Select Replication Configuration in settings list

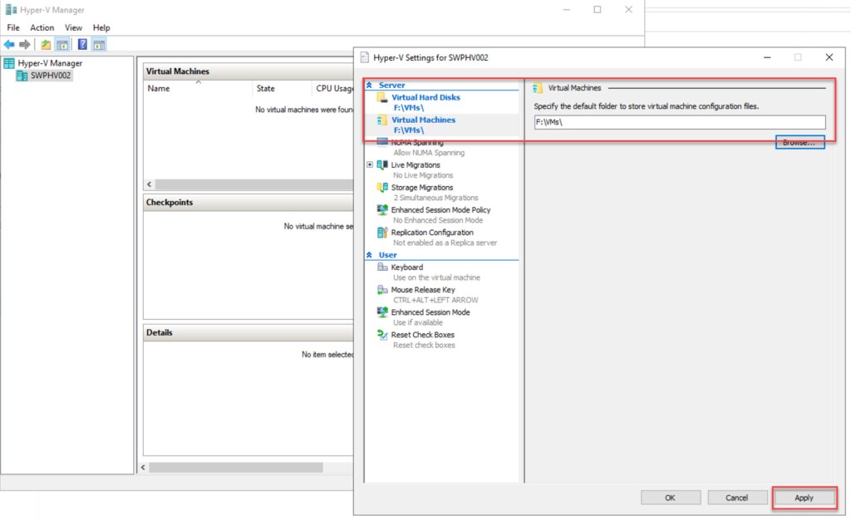click(x=432, y=233)
